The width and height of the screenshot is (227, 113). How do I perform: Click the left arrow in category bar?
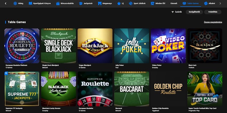(x=5, y=3)
